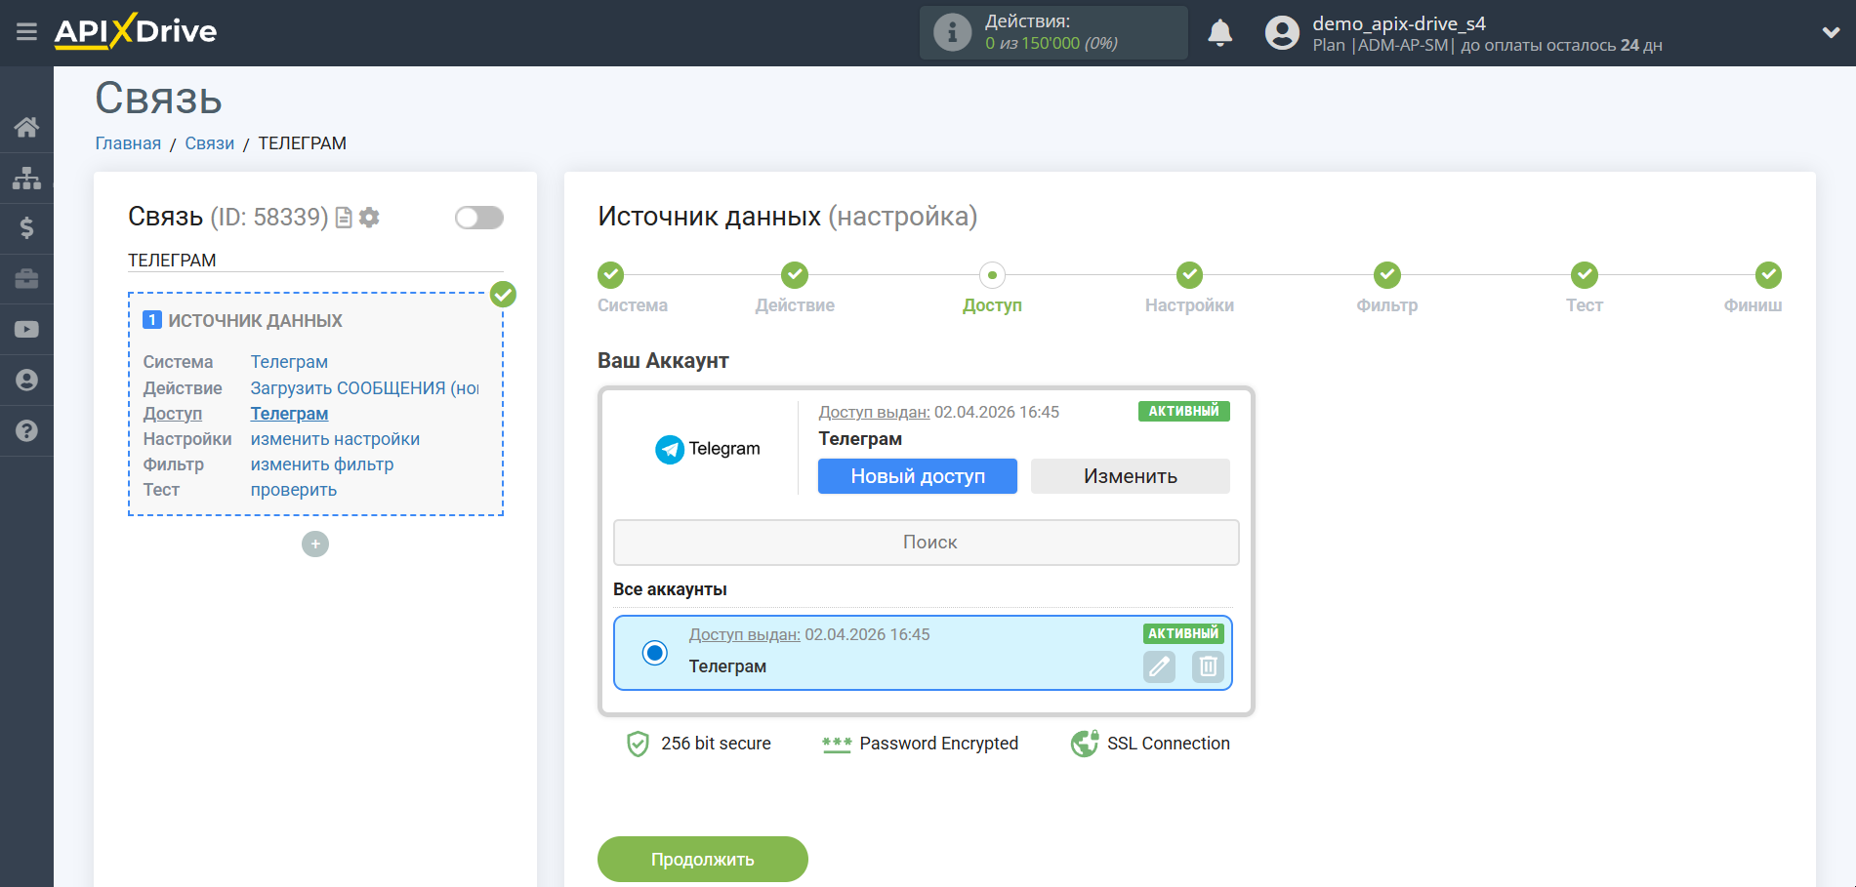Open the hamburger navigation menu

click(26, 31)
